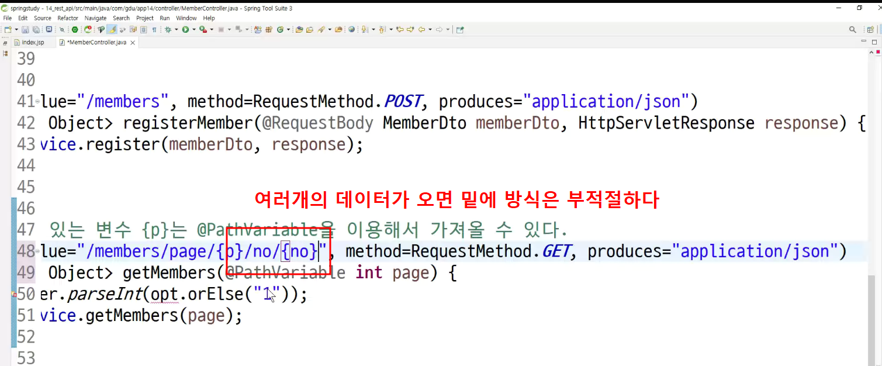Switch to the index.jsp tab
Image resolution: width=882 pixels, height=366 pixels.
pyautogui.click(x=33, y=43)
